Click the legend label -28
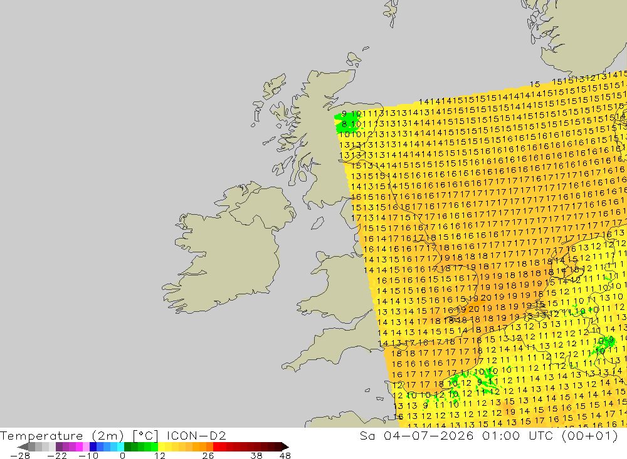The image size is (627, 459). click(20, 456)
